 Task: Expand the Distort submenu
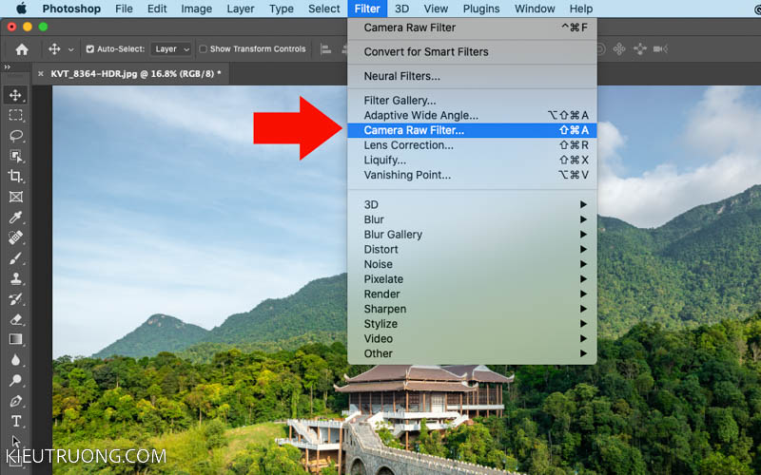[x=472, y=250]
